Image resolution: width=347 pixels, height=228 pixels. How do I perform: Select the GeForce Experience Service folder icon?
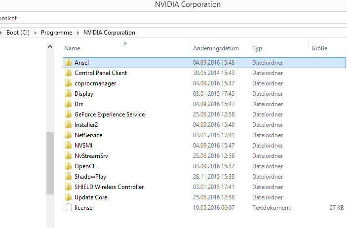(69, 114)
